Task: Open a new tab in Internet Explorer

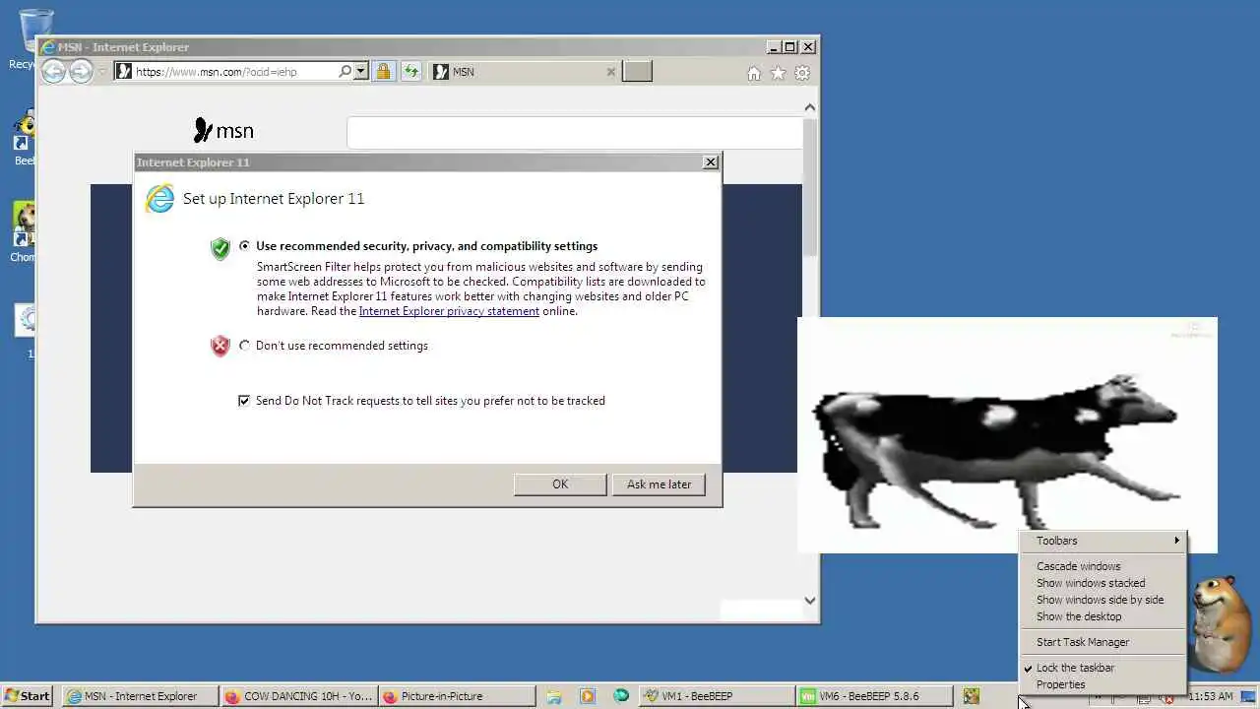Action: pos(637,71)
